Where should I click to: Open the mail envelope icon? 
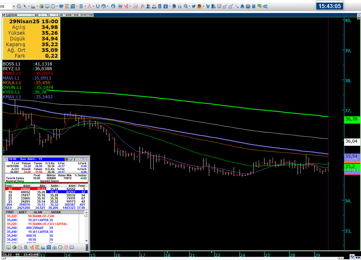tap(248, 6)
